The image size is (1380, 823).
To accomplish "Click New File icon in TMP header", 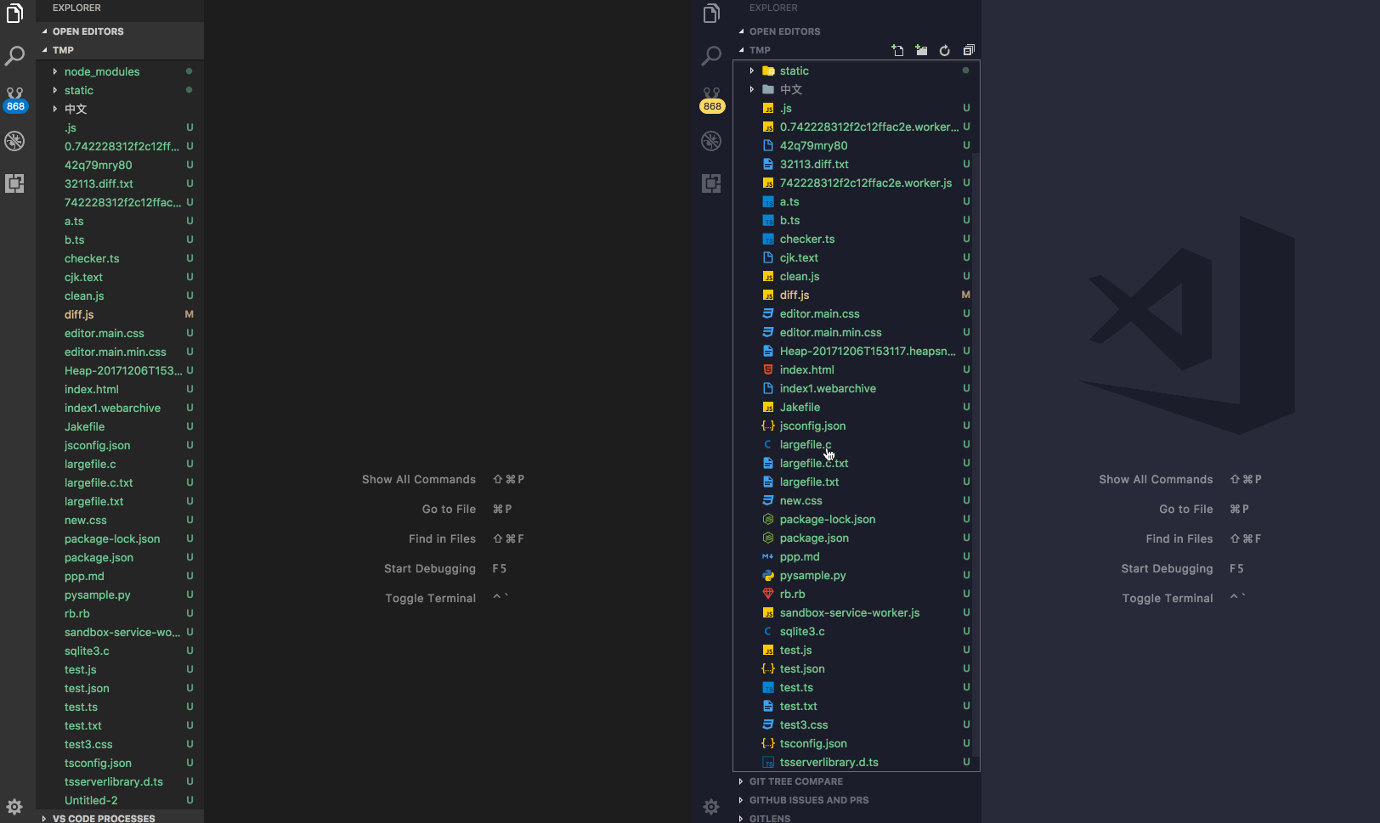I will [897, 50].
